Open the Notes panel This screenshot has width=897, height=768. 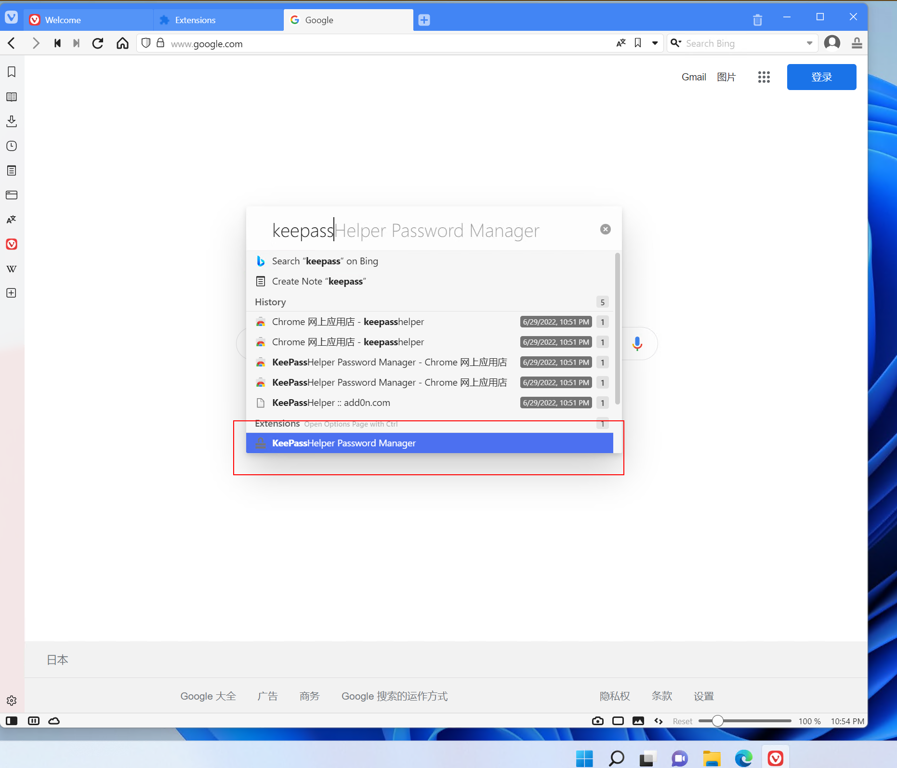(12, 170)
